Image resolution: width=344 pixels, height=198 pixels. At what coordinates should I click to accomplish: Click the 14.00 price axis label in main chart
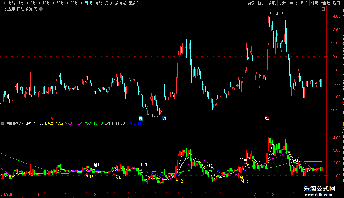point(335,16)
